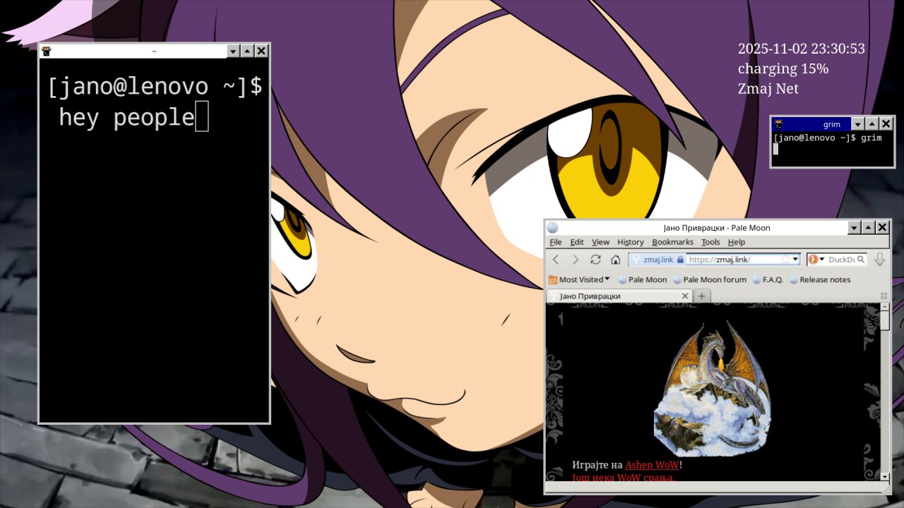This screenshot has width=904, height=508.
Task: Close the large terminal window
Action: pyautogui.click(x=261, y=51)
